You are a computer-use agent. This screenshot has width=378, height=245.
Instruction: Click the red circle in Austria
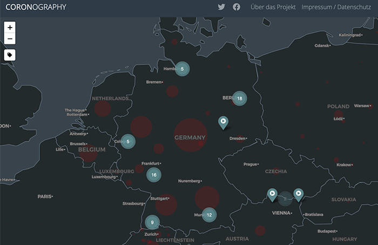(x=260, y=230)
